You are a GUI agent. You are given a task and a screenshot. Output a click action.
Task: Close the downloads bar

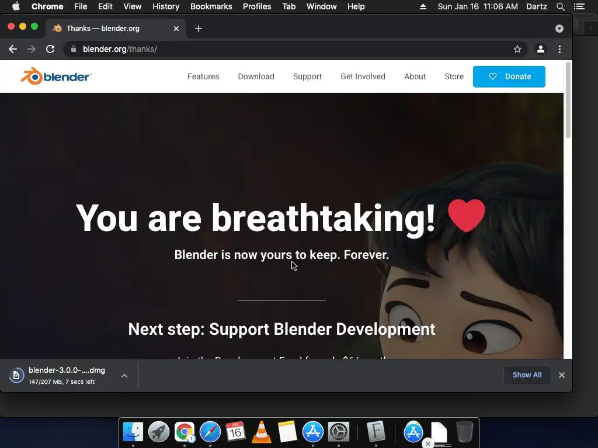click(562, 375)
